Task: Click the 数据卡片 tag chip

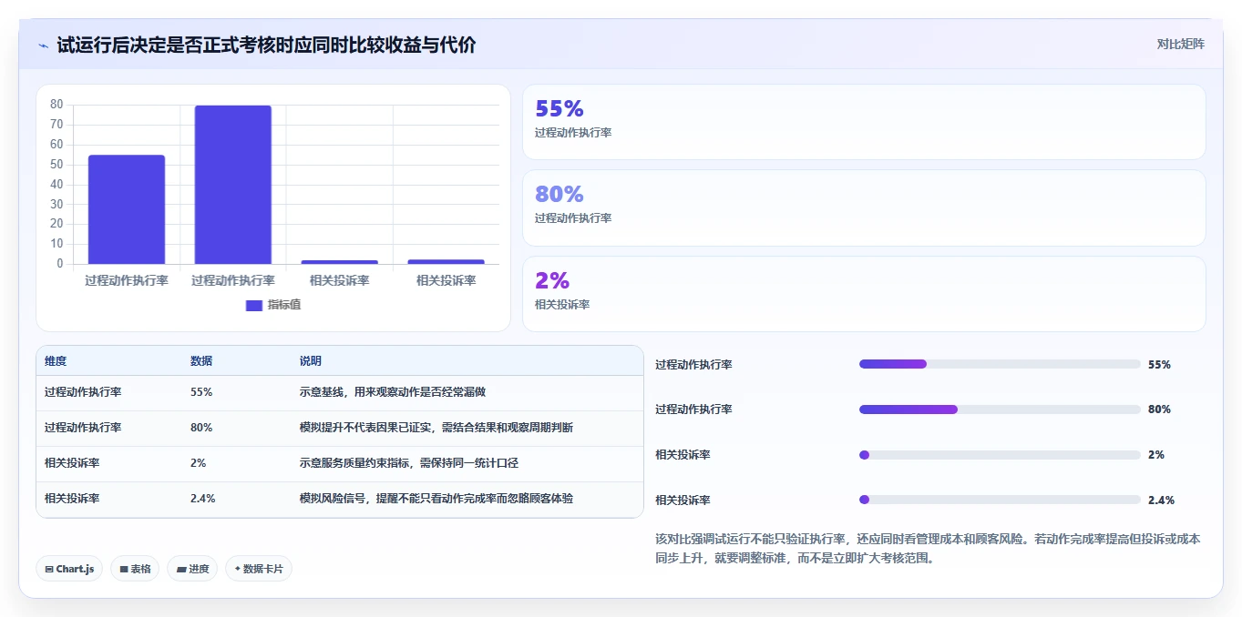Action: (259, 569)
